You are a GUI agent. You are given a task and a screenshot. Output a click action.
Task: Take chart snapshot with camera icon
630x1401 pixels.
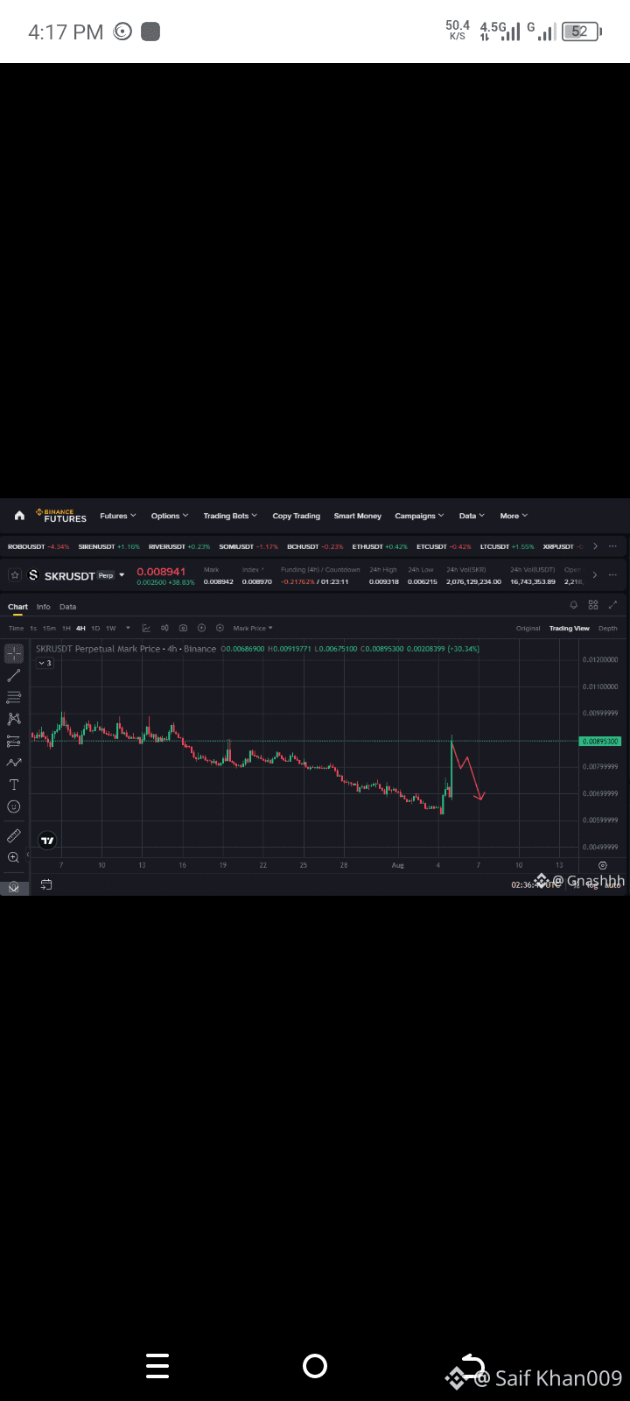183,628
